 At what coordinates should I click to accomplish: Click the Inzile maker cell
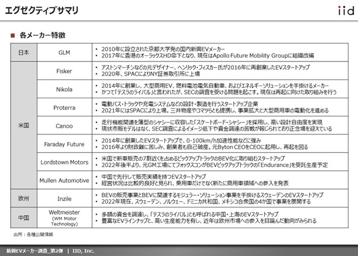pos(64,198)
